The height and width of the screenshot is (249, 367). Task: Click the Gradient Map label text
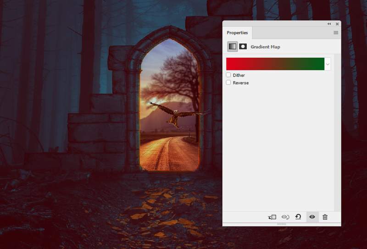point(266,47)
